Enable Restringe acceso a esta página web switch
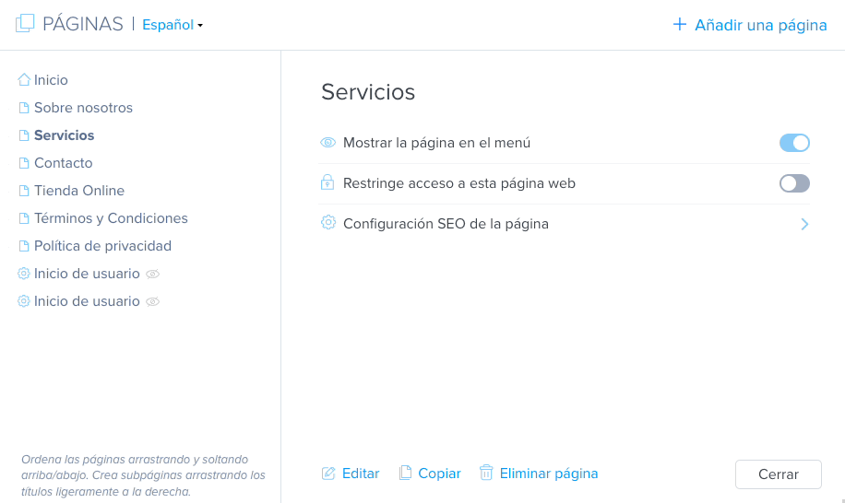Image resolution: width=845 pixels, height=503 pixels. (x=794, y=183)
